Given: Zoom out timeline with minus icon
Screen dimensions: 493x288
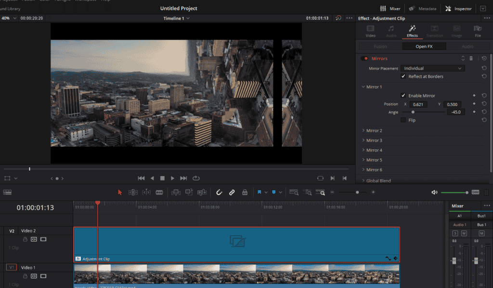Looking at the screenshot, I should click(x=332, y=192).
